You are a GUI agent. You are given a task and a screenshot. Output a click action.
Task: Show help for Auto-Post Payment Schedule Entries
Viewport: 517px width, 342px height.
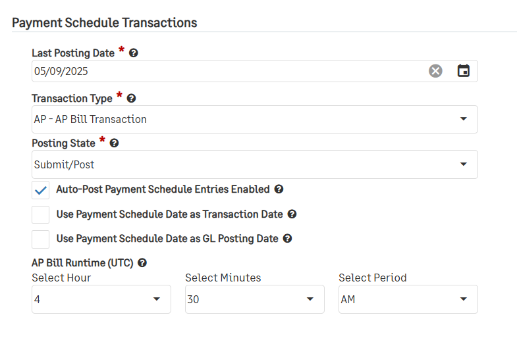[279, 189]
